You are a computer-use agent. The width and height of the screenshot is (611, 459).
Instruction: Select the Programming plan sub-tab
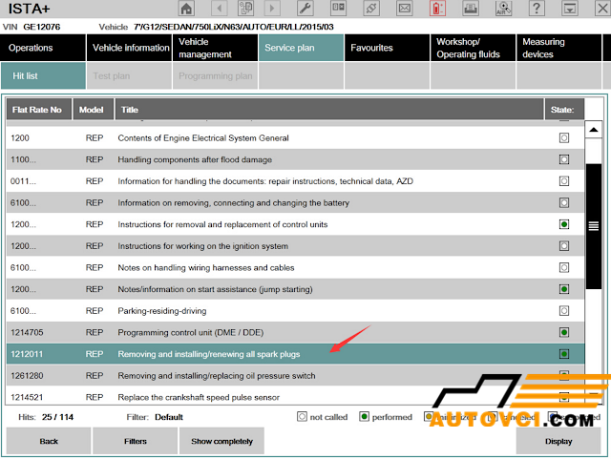click(215, 76)
